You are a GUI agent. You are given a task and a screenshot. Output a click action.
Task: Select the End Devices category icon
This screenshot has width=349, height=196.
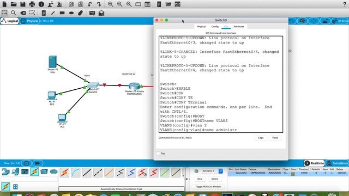click(x=15, y=171)
